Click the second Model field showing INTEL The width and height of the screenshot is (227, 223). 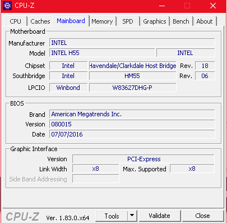pyautogui.click(x=186, y=53)
